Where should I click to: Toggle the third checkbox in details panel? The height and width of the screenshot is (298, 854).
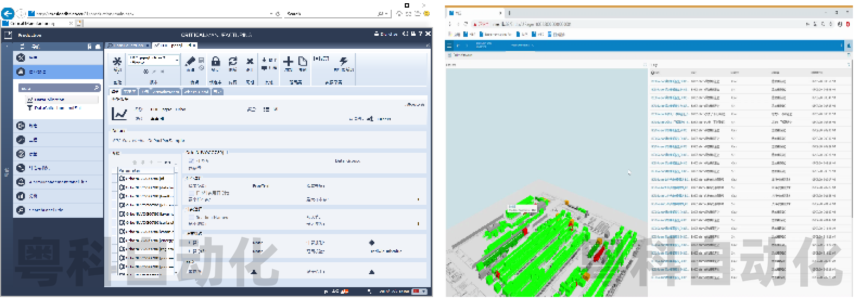point(191,217)
